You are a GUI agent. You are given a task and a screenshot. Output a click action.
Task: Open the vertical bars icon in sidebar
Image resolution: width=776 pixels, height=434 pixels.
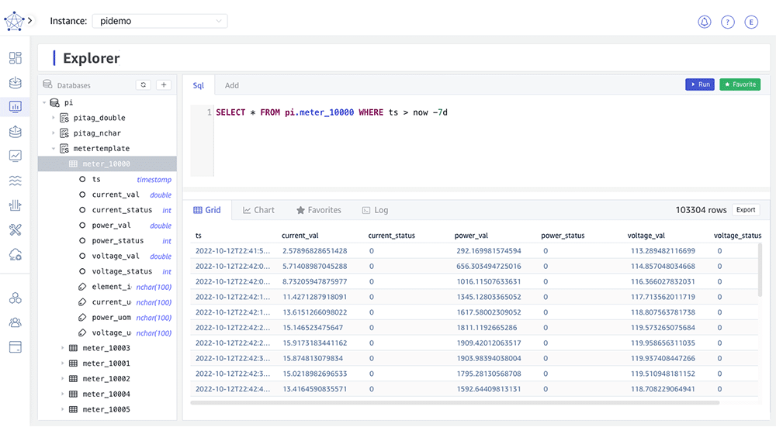(x=16, y=205)
